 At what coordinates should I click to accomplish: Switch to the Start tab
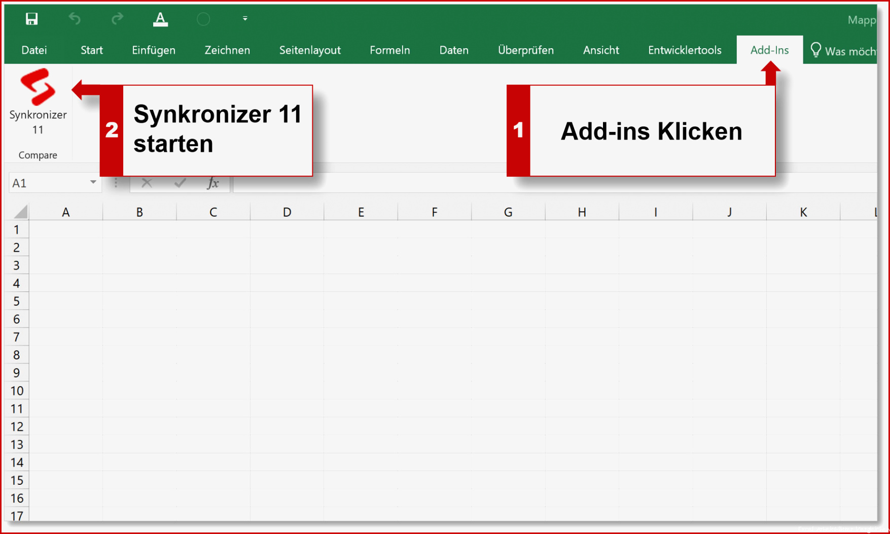pos(91,50)
